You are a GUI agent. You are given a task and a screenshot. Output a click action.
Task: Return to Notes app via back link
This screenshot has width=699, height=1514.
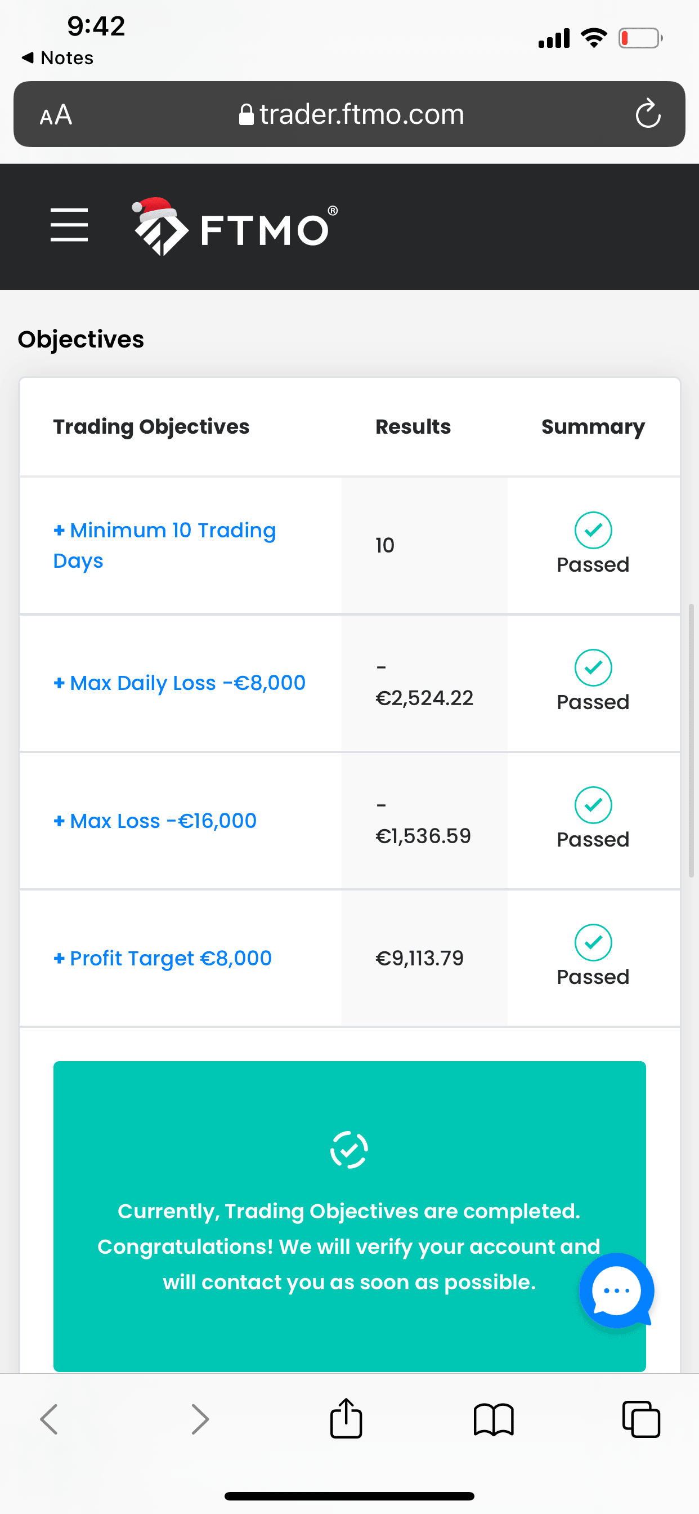[x=57, y=57]
